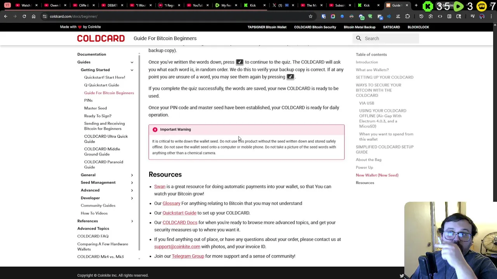Open BLOCKCLOCK nav item
Screen dimensions: 497x279
pyautogui.click(x=418, y=27)
